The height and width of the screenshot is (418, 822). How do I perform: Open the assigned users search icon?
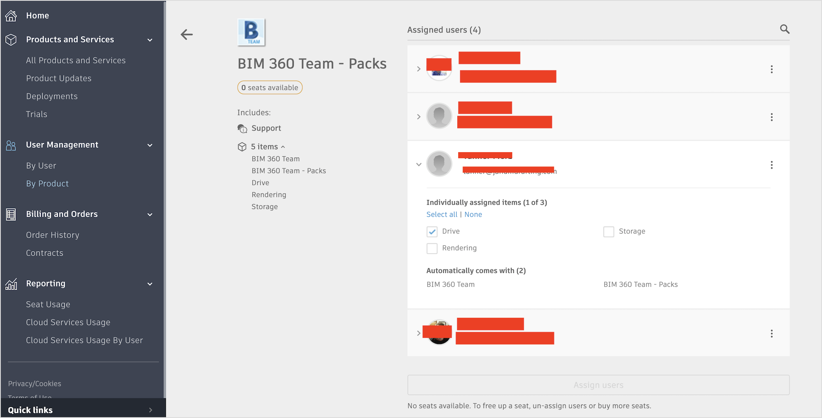tap(784, 29)
